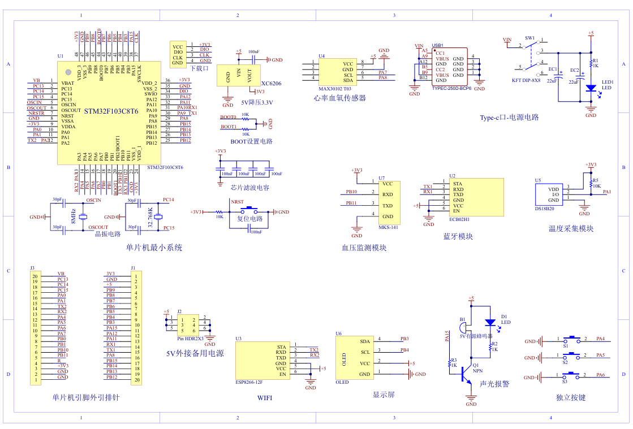
Task: Select the J3 pin header connector
Action: [35, 328]
